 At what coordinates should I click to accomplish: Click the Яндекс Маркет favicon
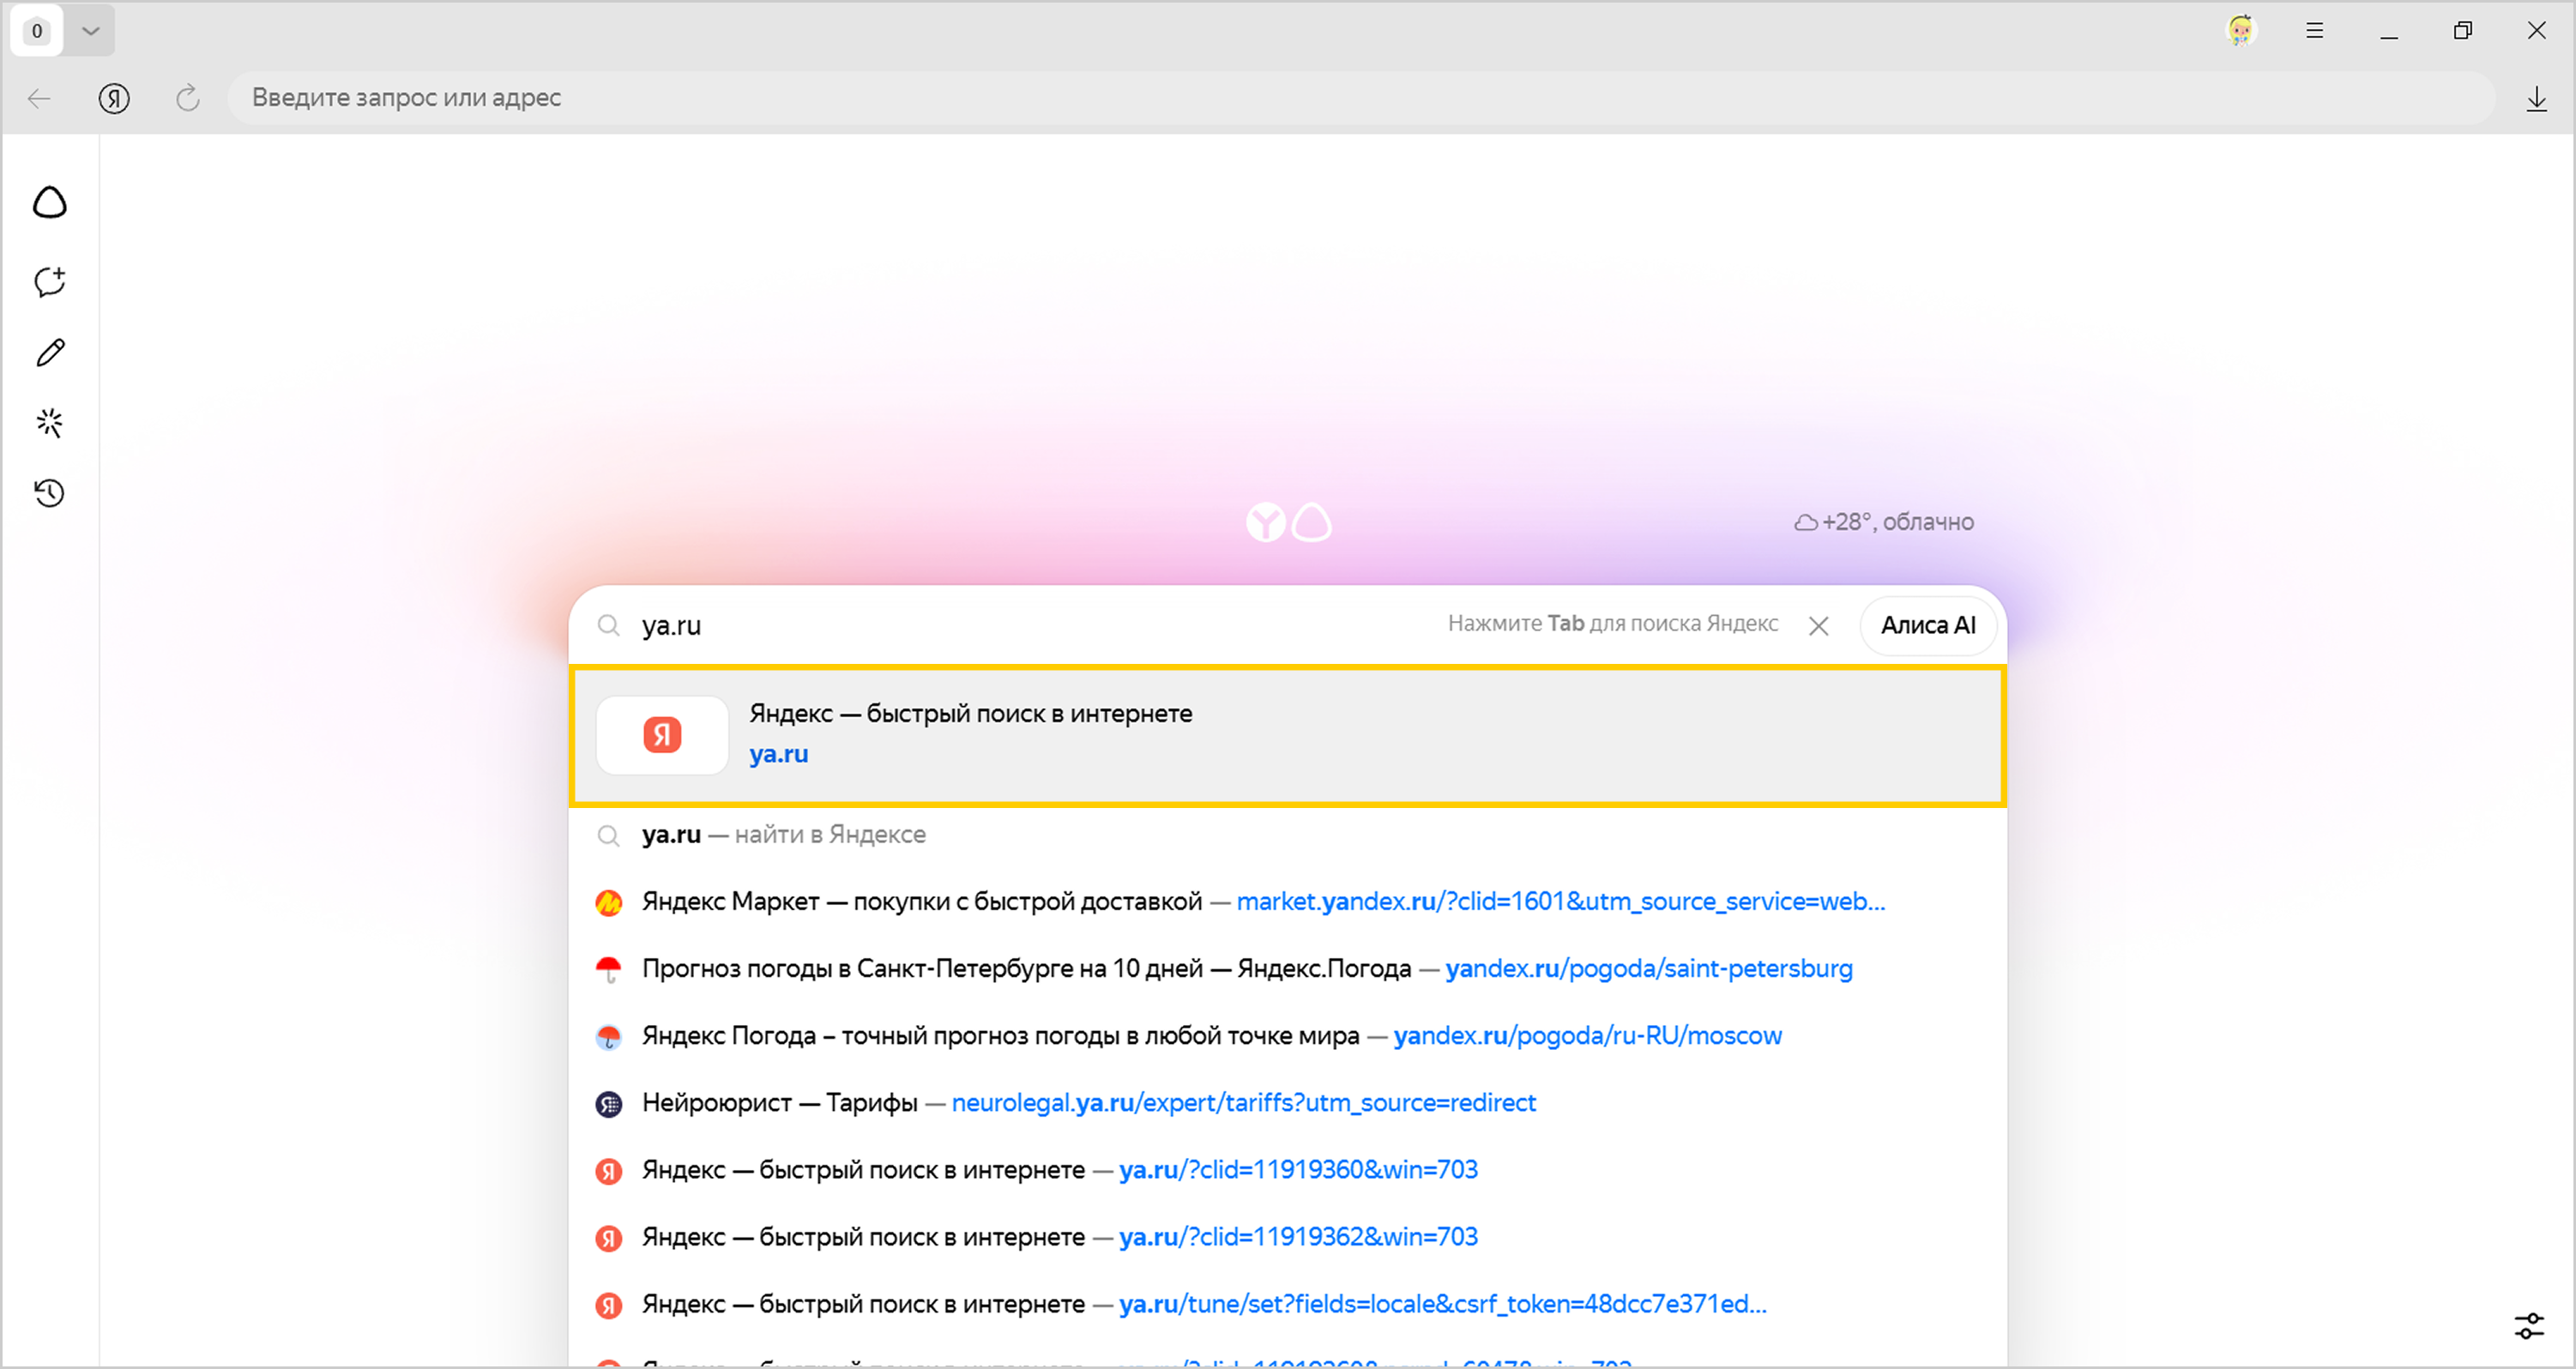coord(608,902)
